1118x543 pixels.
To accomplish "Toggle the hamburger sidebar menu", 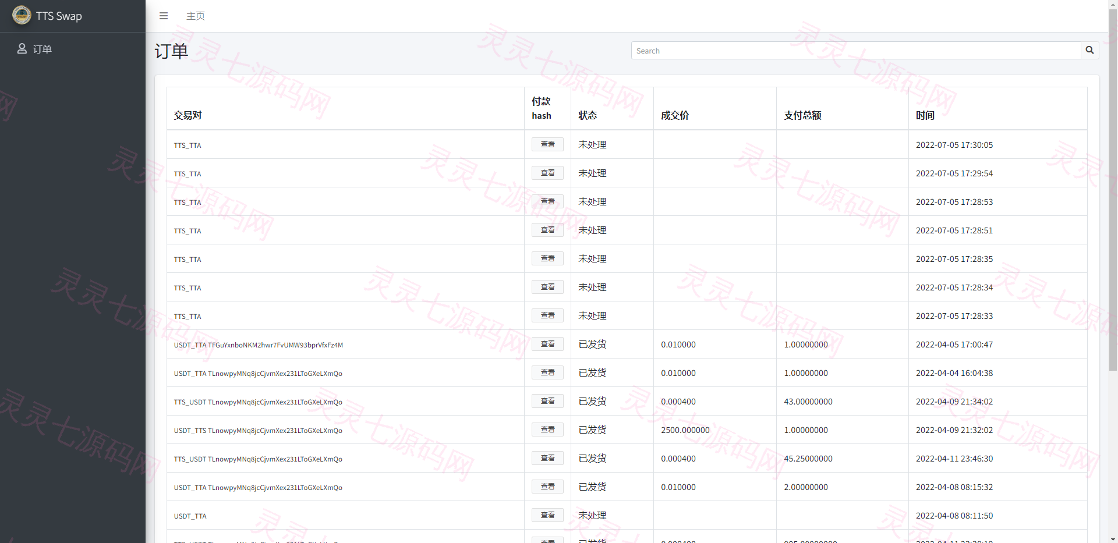I will coord(164,16).
